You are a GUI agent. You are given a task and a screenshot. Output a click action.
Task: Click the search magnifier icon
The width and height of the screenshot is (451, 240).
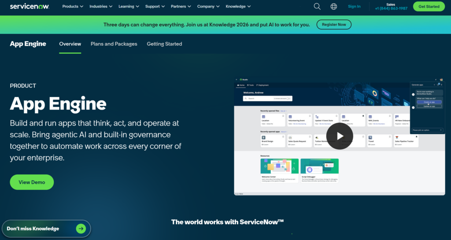(317, 7)
